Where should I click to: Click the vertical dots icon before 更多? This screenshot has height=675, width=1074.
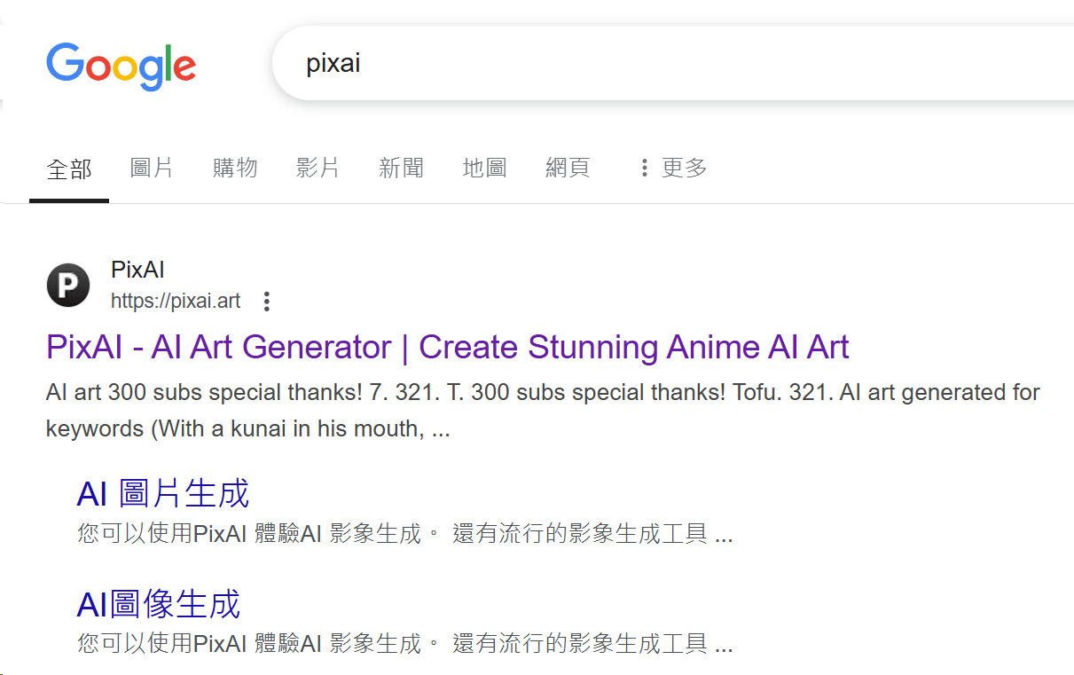645,168
